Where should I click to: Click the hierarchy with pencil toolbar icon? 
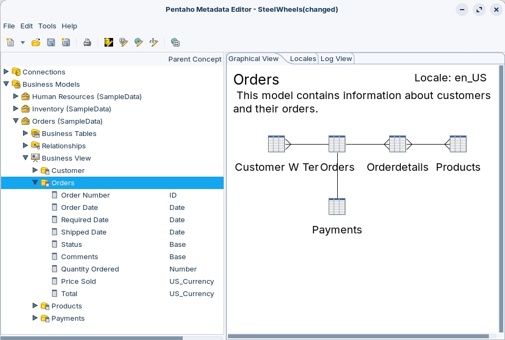click(154, 42)
